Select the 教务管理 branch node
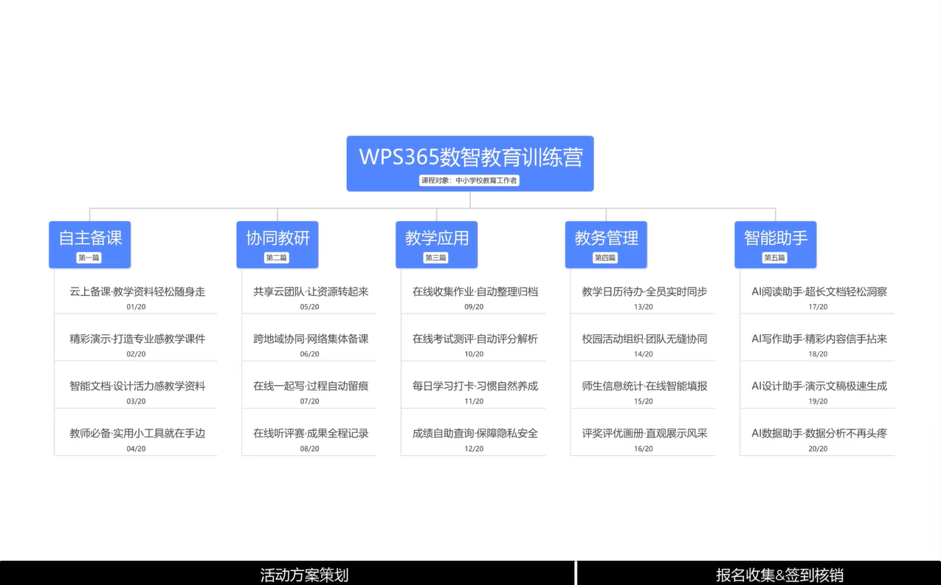 [606, 238]
